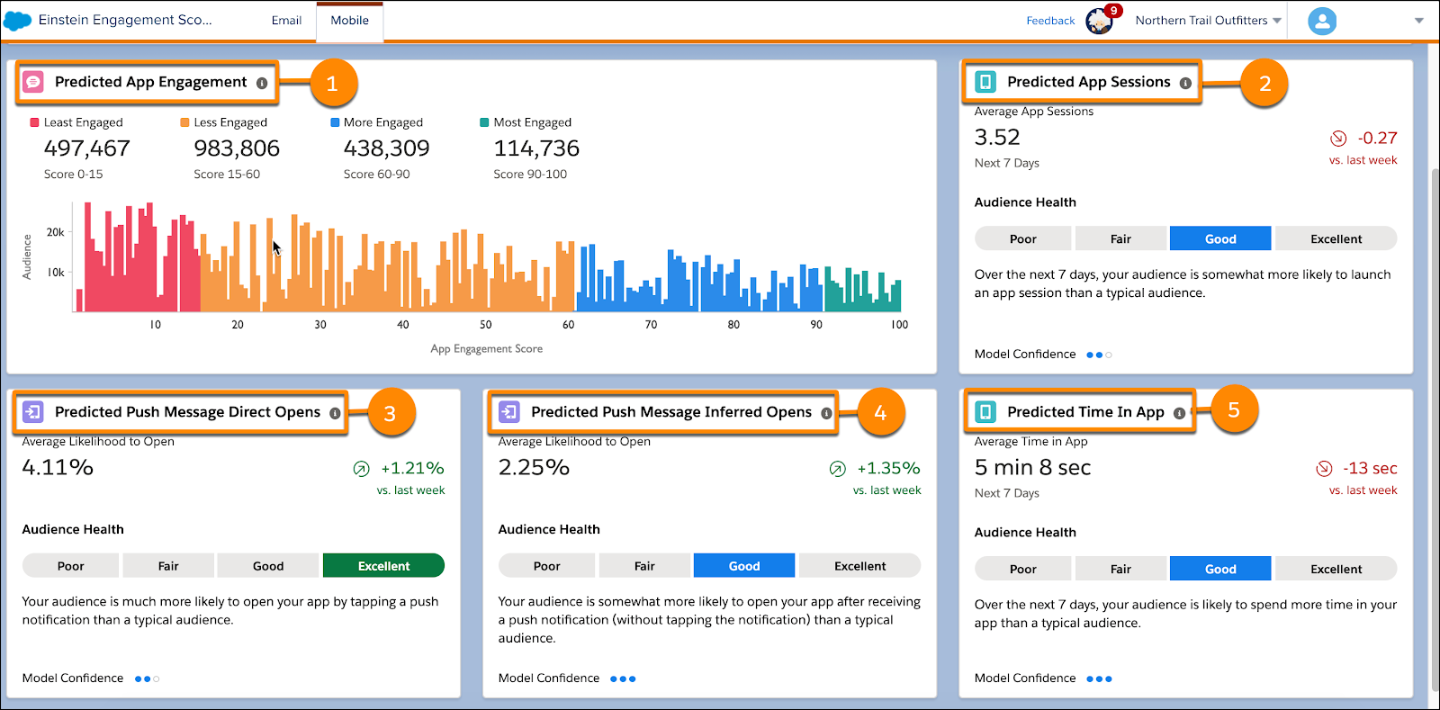The height and width of the screenshot is (710, 1440).
Task: Click the red bars in the engagement histogram
Action: coord(139,257)
